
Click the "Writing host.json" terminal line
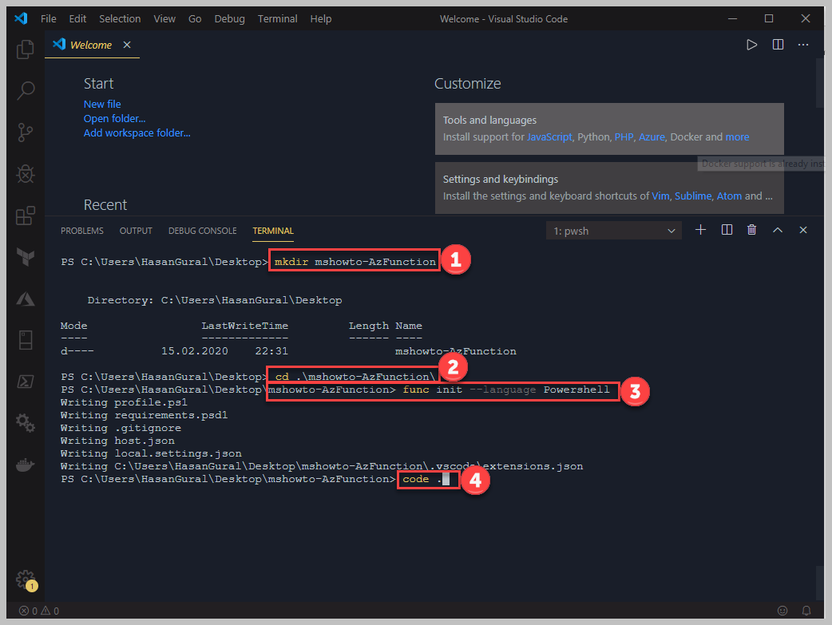click(117, 441)
